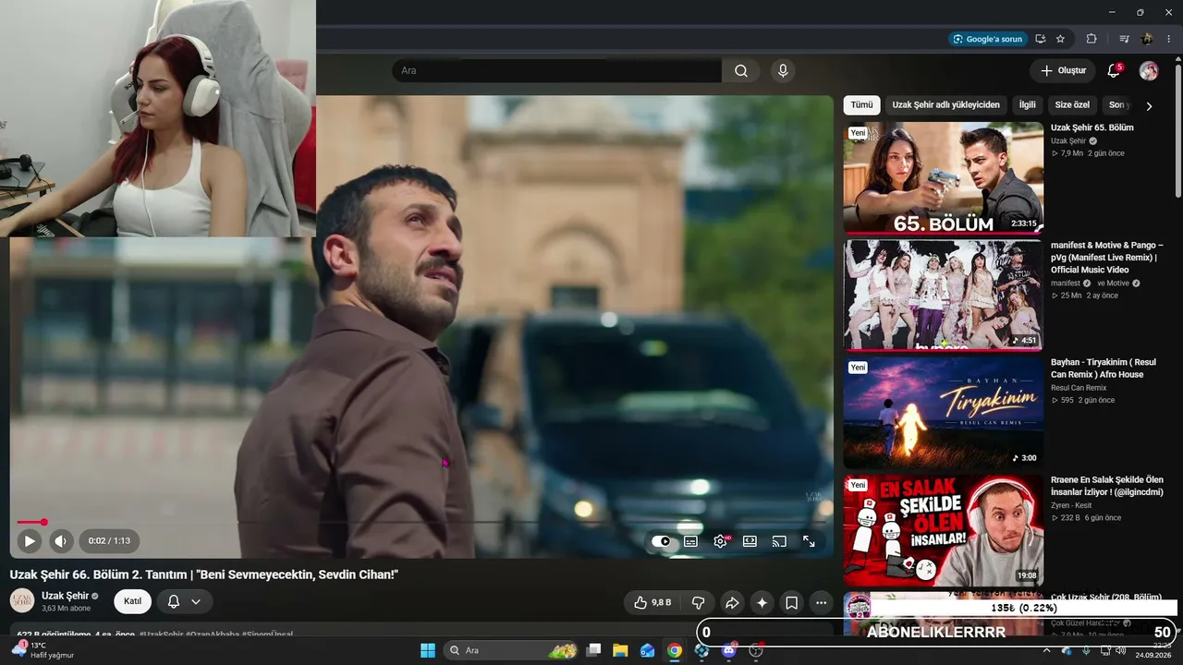Open the Share arrow icon
Screen dimensions: 1183x665
coord(731,602)
